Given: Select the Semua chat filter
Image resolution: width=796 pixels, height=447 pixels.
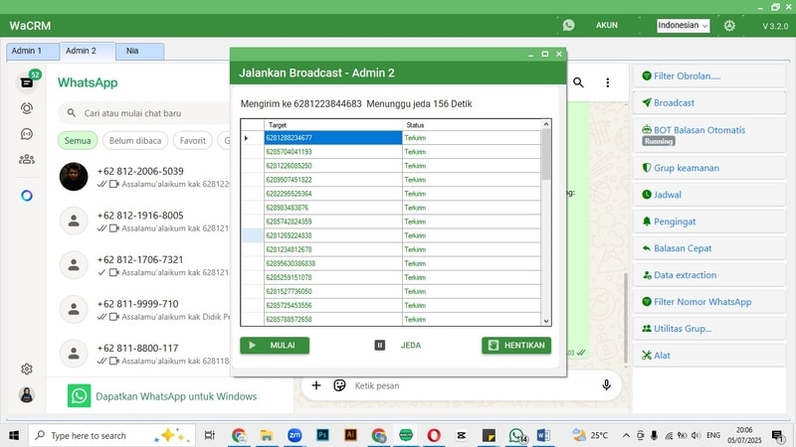Looking at the screenshot, I should pyautogui.click(x=78, y=140).
